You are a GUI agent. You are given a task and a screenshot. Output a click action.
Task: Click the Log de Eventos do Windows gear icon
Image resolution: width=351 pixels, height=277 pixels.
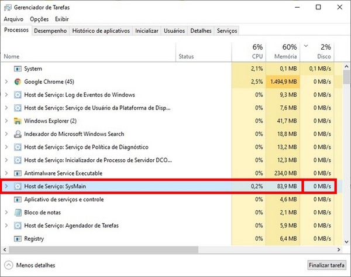tap(18, 95)
